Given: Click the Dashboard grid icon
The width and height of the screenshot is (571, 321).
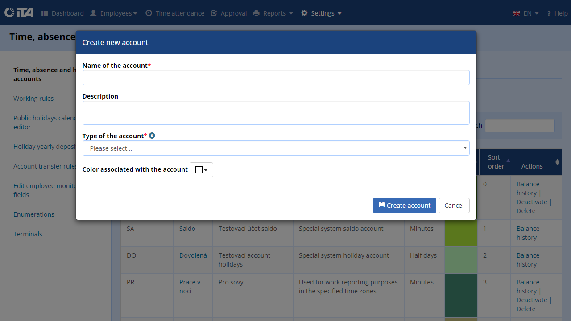Looking at the screenshot, I should 45,13.
